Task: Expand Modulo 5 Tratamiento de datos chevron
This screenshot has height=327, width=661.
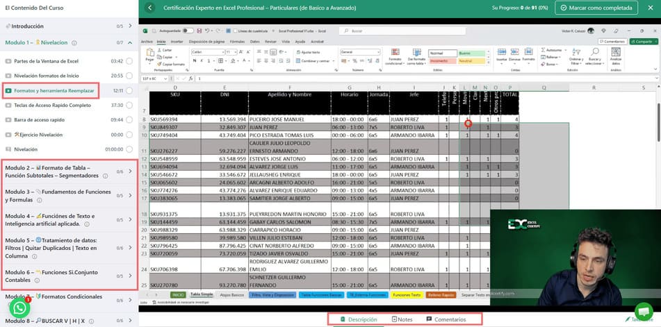Action: click(130, 248)
